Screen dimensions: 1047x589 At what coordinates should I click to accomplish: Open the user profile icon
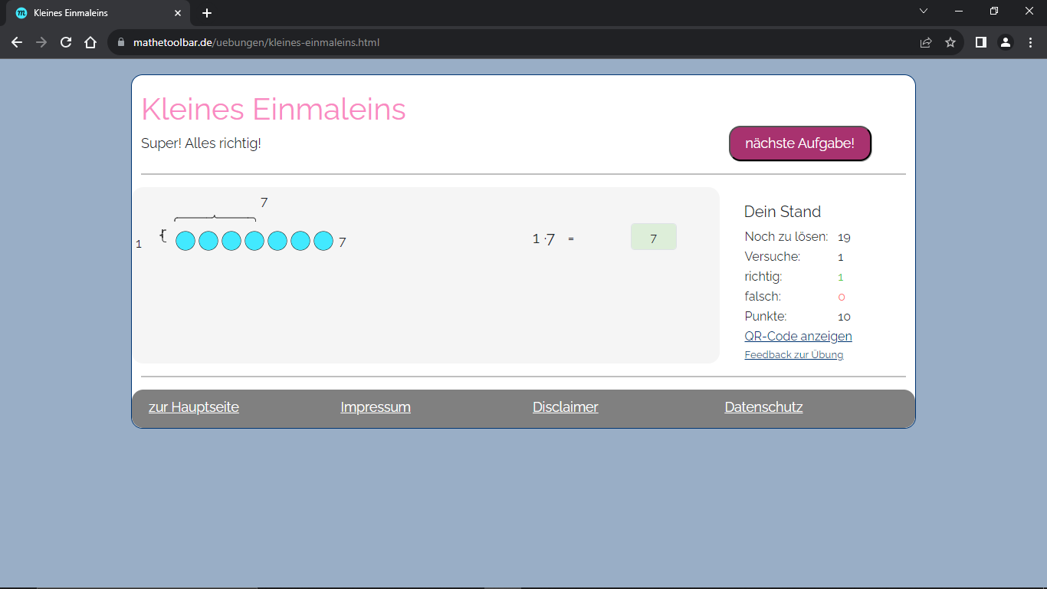pyautogui.click(x=1005, y=43)
